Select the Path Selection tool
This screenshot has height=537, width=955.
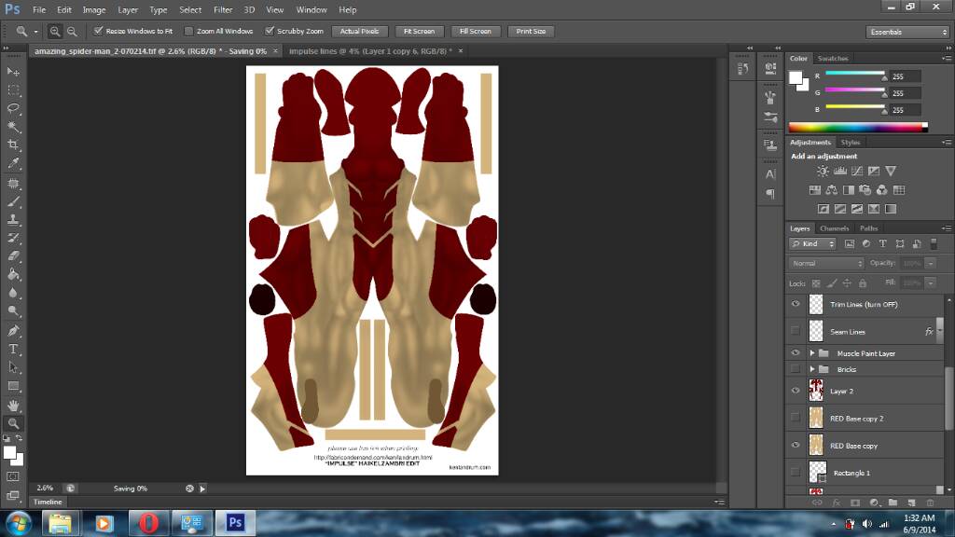(x=13, y=367)
